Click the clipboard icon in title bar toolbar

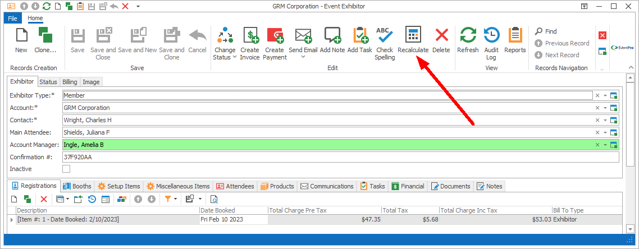pyautogui.click(x=80, y=6)
